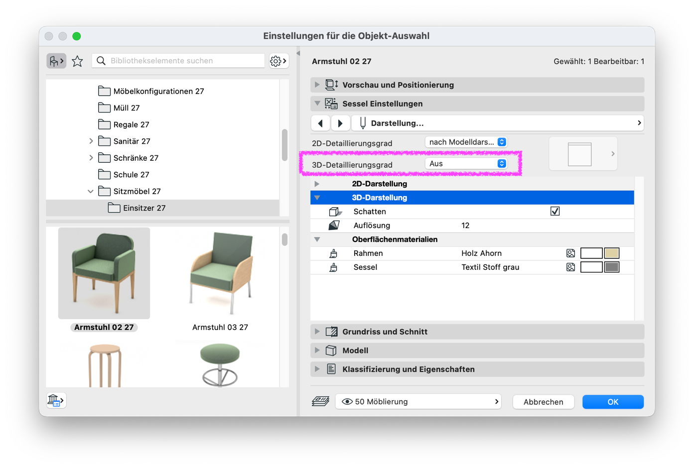Select the Regale 27 folder
This screenshot has width=694, height=468.
coord(124,124)
